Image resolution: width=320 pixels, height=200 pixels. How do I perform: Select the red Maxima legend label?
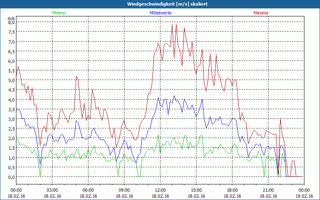261,13
